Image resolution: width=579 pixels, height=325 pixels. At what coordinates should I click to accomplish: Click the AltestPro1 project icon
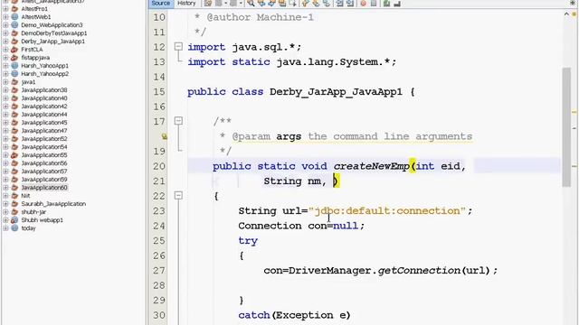14,9
